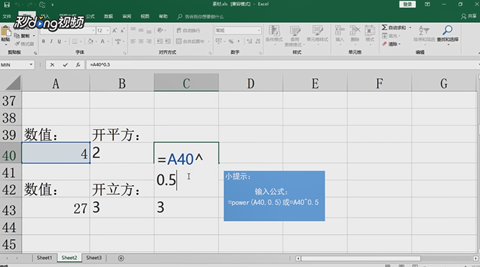This screenshot has width=480, height=267.
Task: Open the font name dropdown arrow
Action: click(x=94, y=31)
